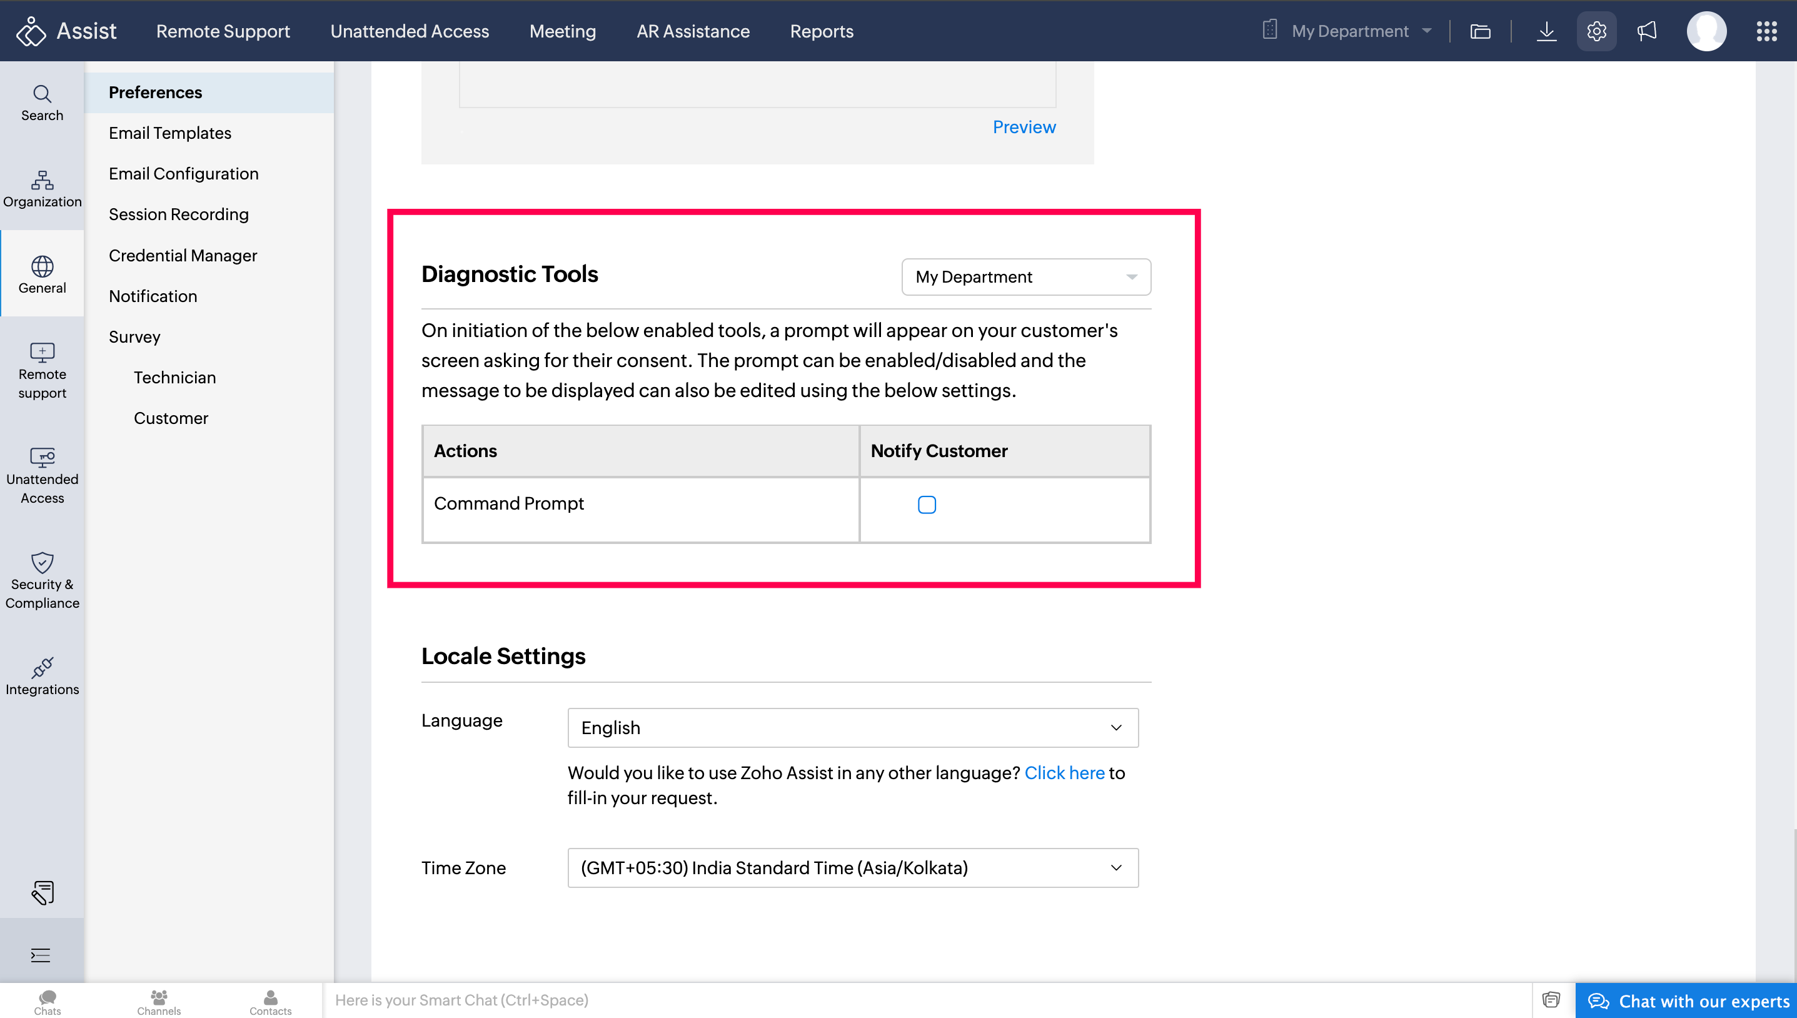Open the Time Zone dropdown

point(852,867)
